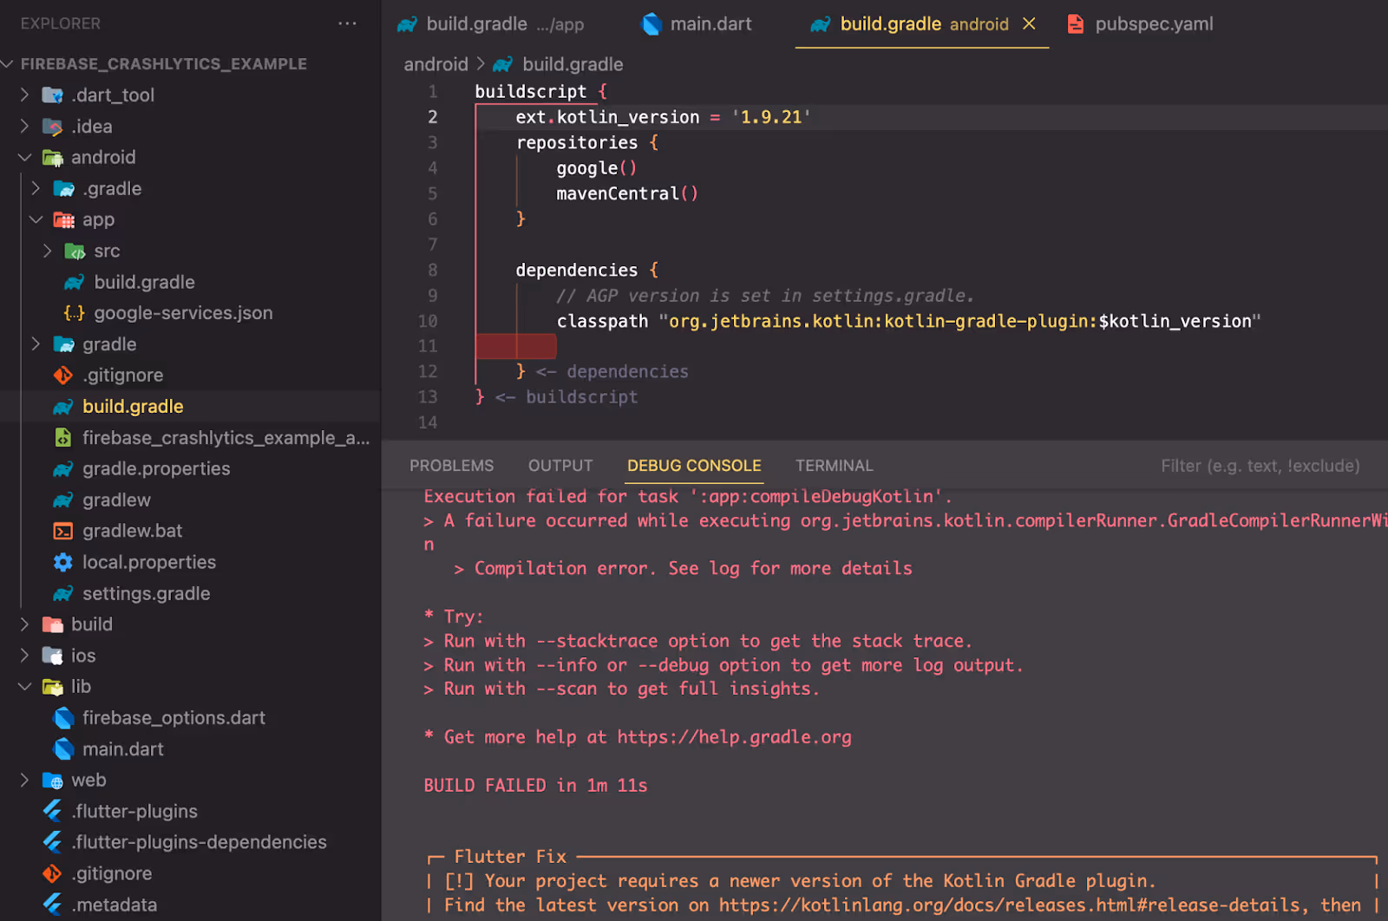Click Flutter icon of .flutter-plugins
Image resolution: width=1388 pixels, height=921 pixels.
52,811
